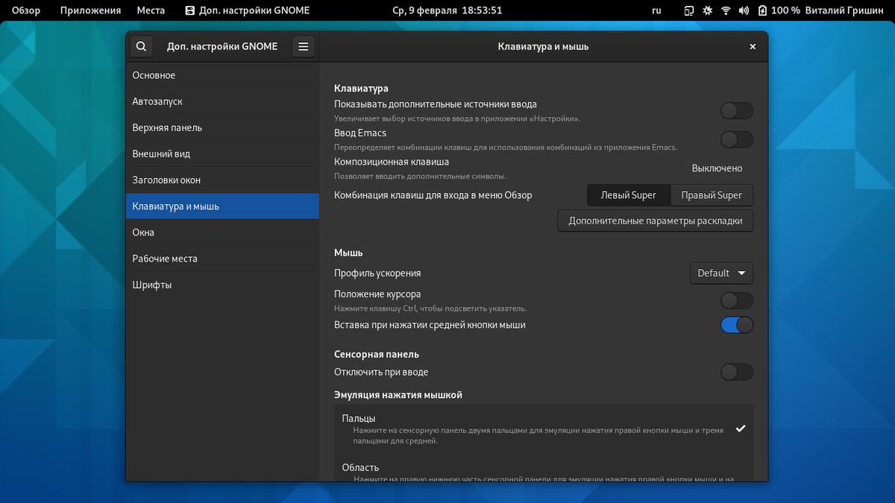Toggle Отключить при вводе switch
Screen dimensions: 895x503
point(737,372)
